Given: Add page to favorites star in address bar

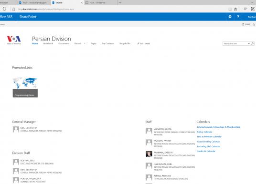Looking at the screenshot, I should pyautogui.click(x=235, y=9).
